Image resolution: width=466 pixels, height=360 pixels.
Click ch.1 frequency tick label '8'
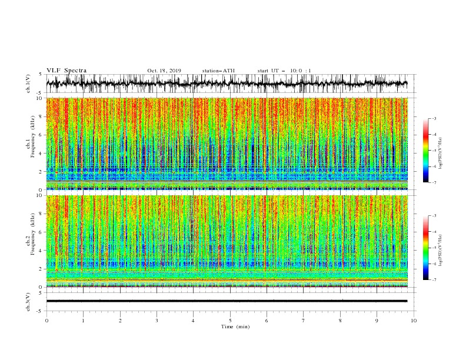(41, 116)
